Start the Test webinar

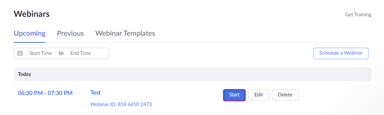click(234, 95)
